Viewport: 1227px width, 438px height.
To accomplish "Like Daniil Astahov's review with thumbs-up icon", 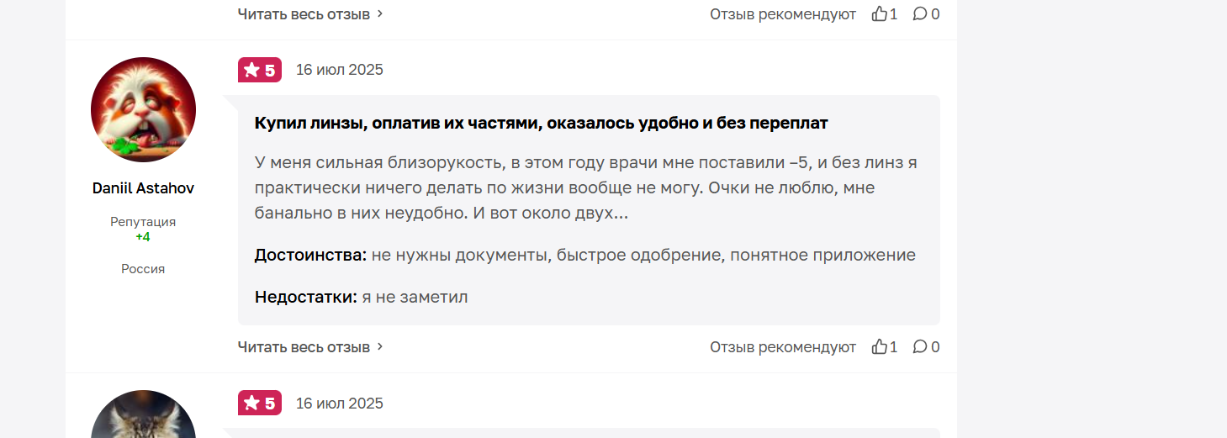I will click(x=880, y=346).
